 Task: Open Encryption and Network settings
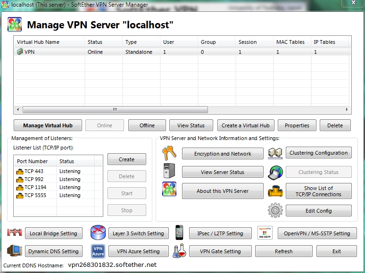click(x=223, y=154)
